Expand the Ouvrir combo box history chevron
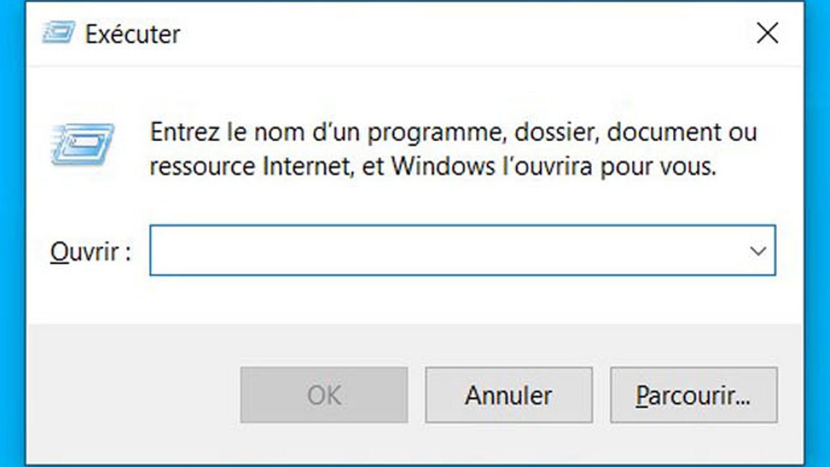Image resolution: width=830 pixels, height=467 pixels. pyautogui.click(x=758, y=250)
